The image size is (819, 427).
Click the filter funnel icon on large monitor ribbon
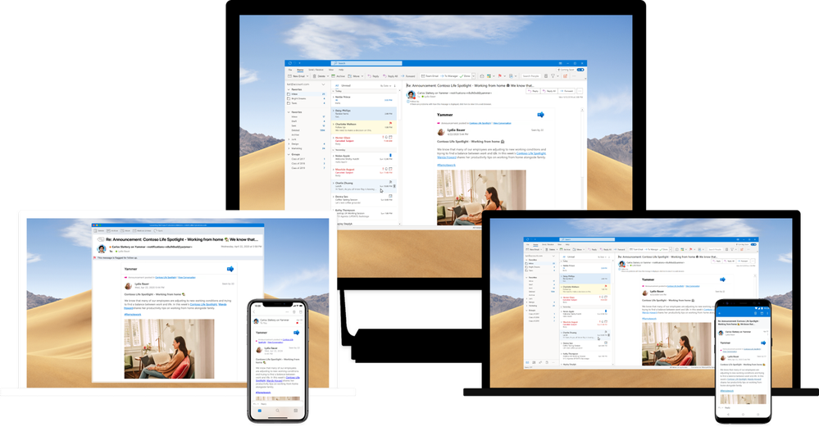tap(553, 75)
